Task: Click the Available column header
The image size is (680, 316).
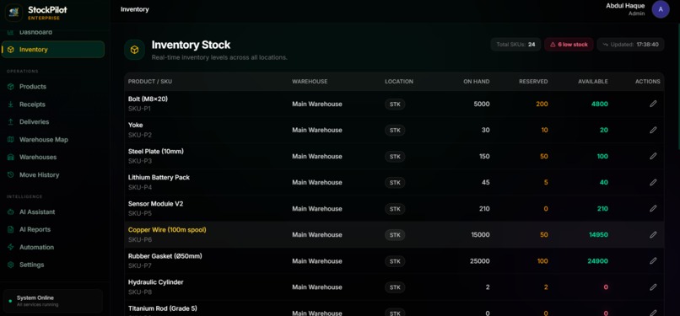Action: click(x=593, y=82)
